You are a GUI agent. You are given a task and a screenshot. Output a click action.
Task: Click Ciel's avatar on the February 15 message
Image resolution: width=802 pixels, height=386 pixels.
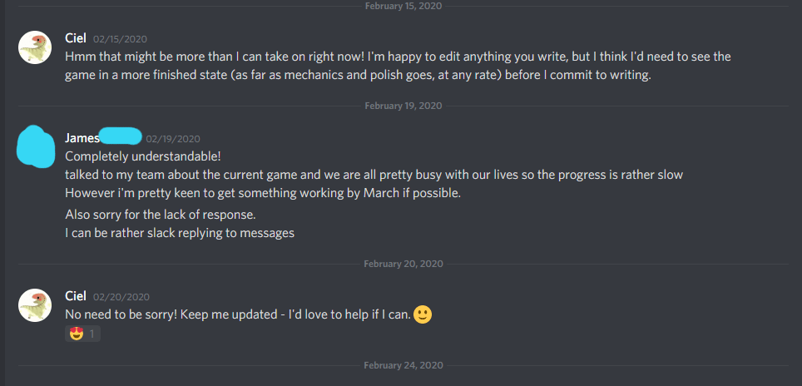coord(35,48)
